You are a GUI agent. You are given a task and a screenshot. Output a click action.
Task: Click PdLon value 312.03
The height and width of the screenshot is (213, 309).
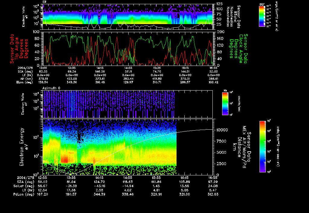213,194
